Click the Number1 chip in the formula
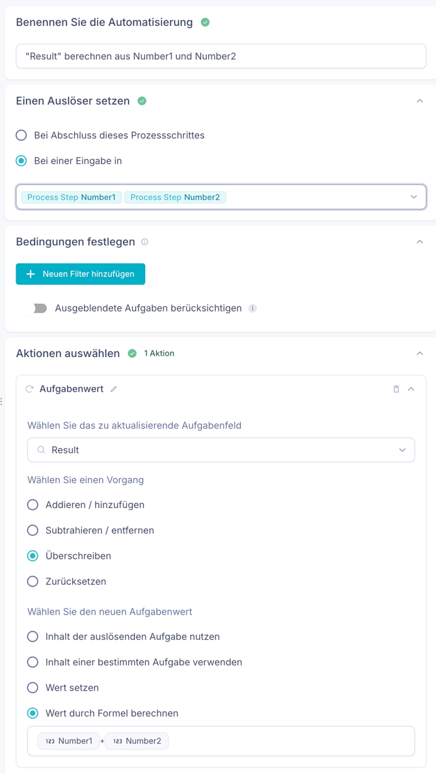Viewport: 436px width, 774px height. [69, 741]
